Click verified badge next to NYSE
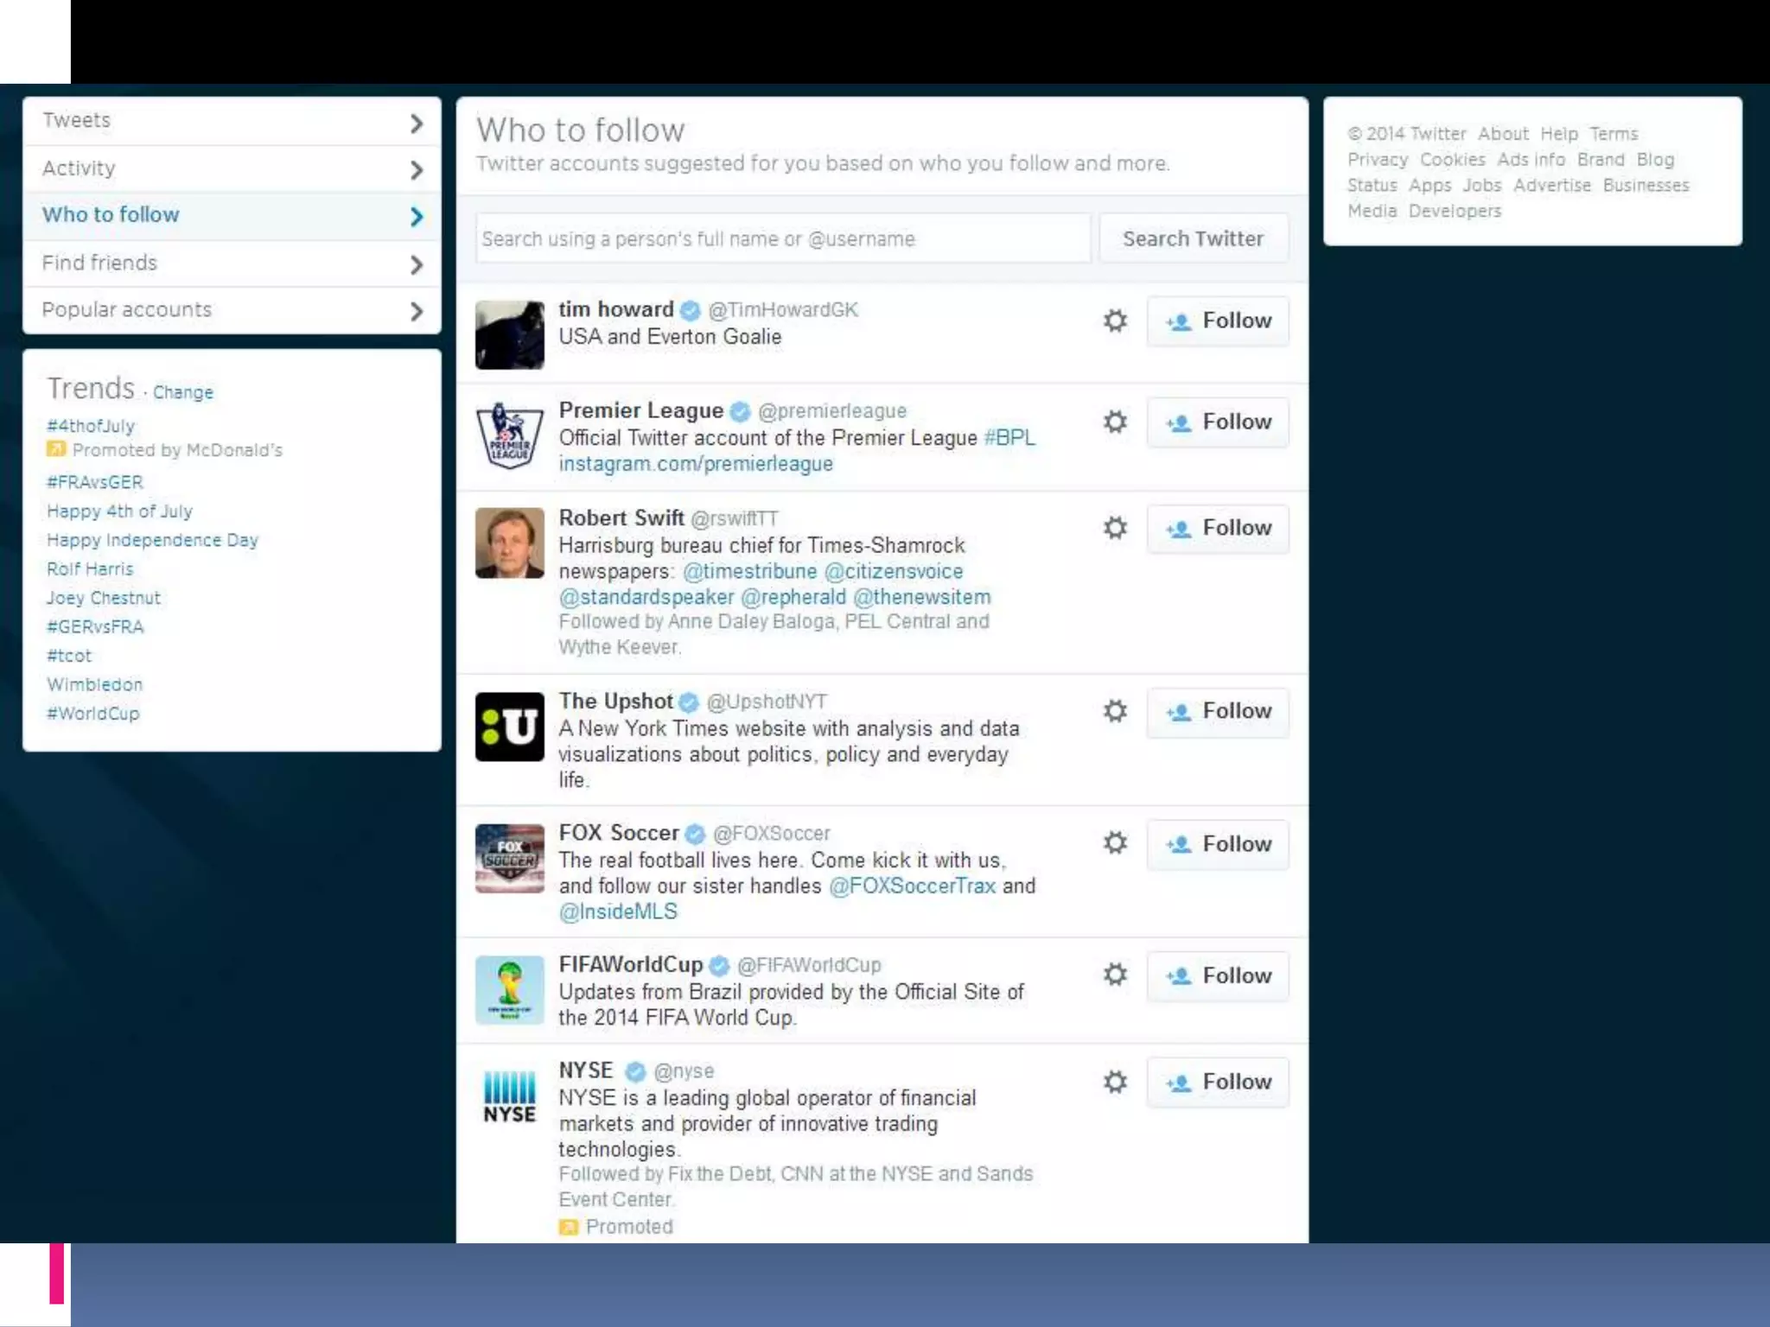Image resolution: width=1770 pixels, height=1327 pixels. click(x=635, y=1071)
